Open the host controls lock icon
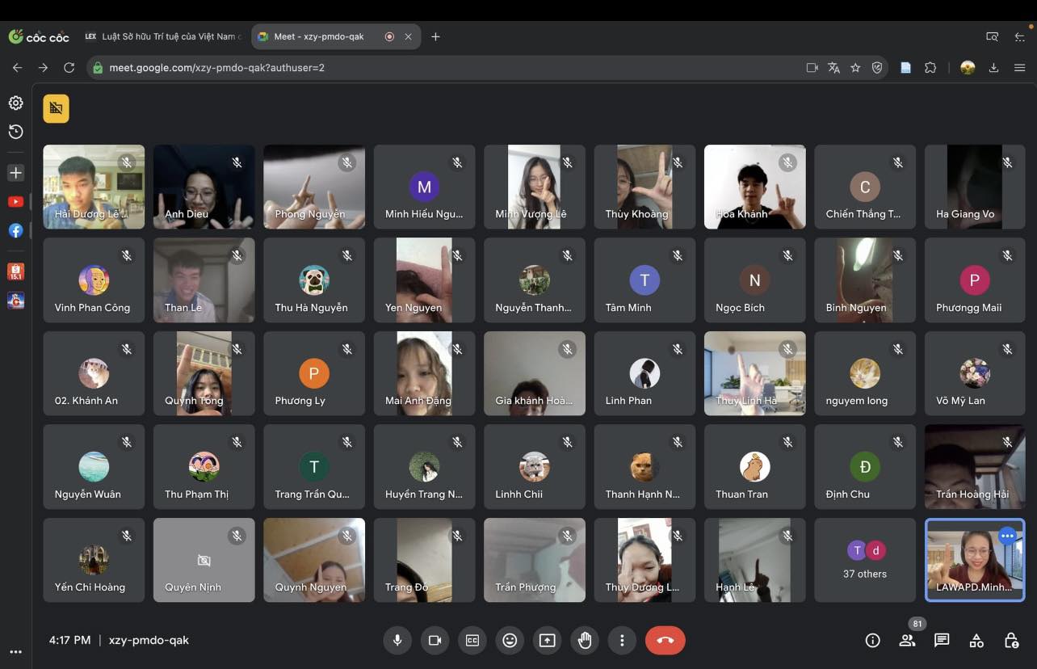 1011,641
